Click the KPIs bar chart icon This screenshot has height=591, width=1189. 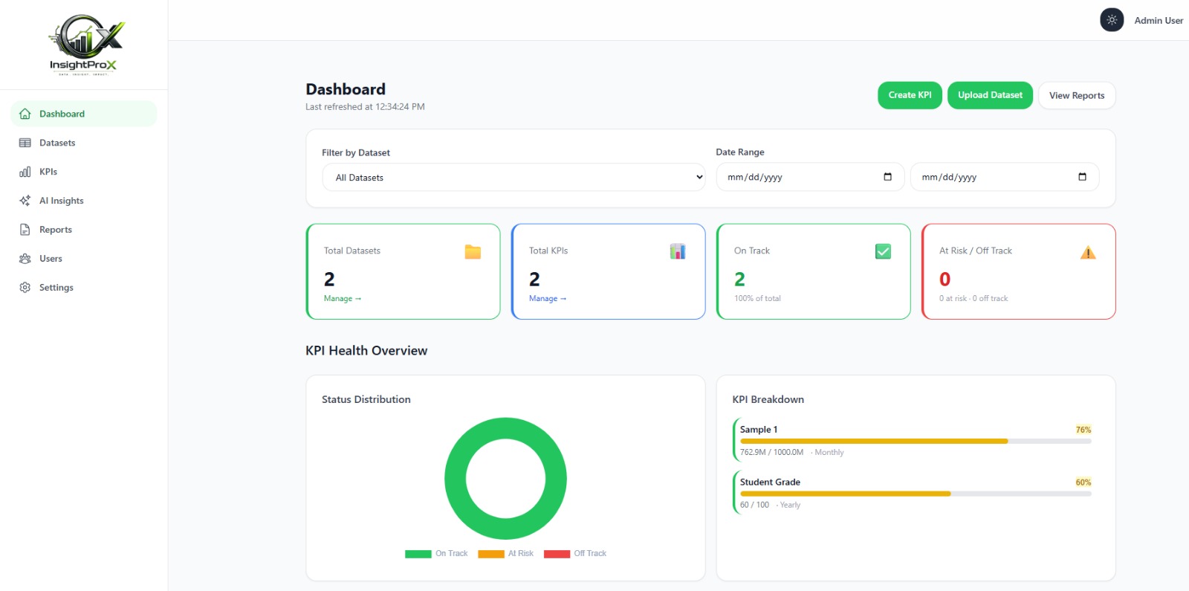25,172
